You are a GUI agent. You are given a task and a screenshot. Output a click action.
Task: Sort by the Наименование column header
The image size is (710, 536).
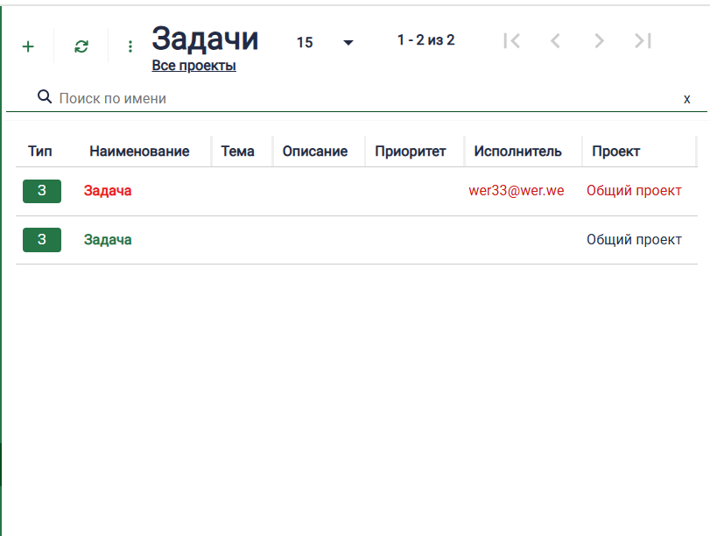click(139, 151)
